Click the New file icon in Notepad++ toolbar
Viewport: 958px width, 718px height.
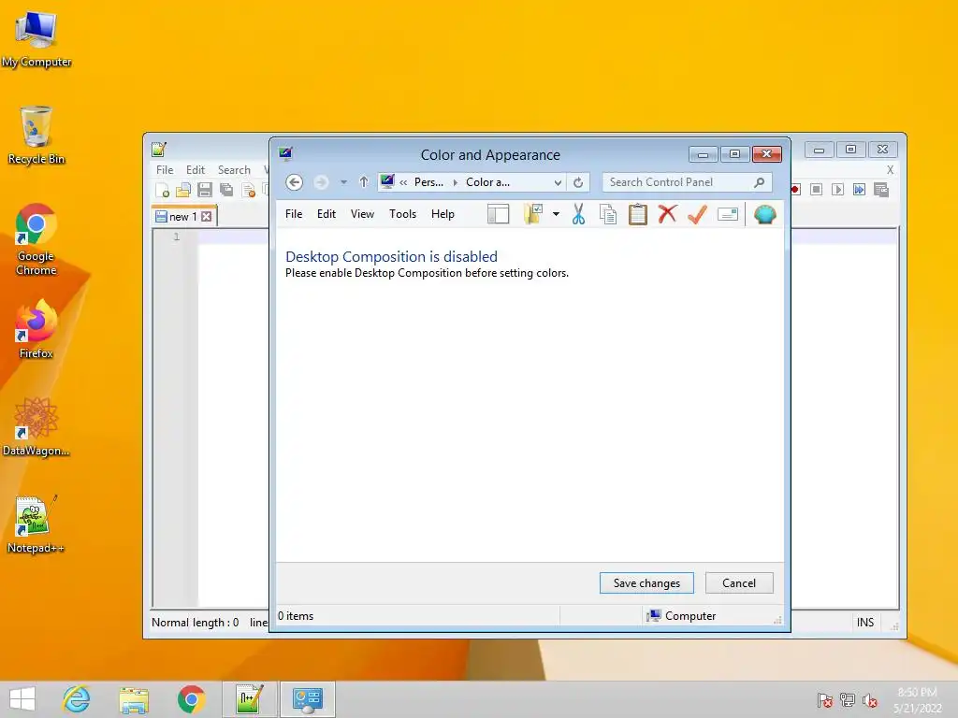tap(163, 190)
